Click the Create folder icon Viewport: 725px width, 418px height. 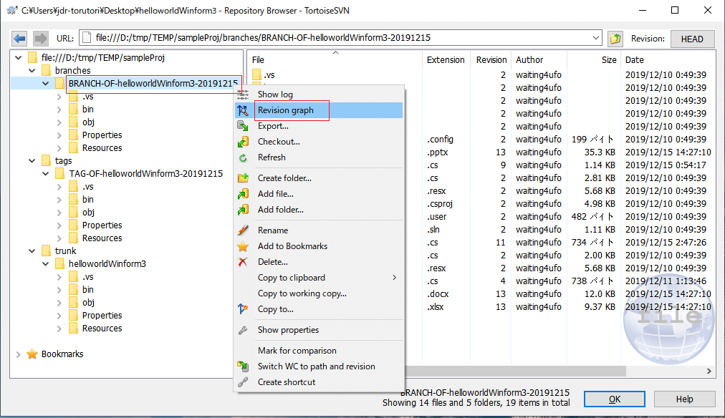pos(243,178)
